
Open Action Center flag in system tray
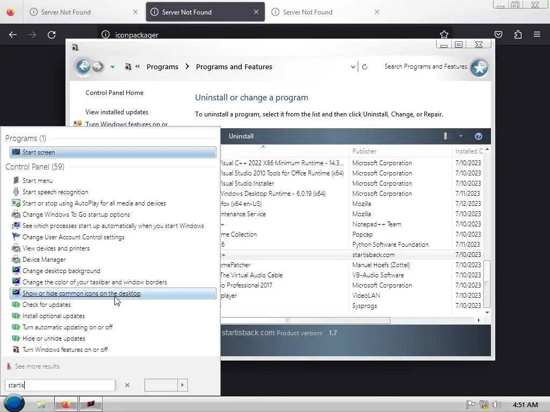pyautogui.click(x=471, y=404)
